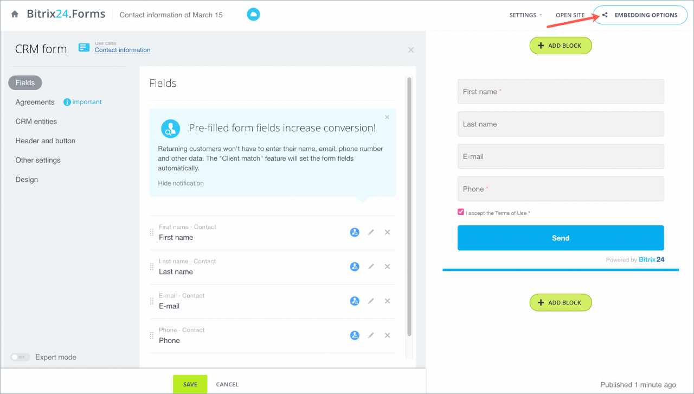694x394 pixels.
Task: Select the Fields section
Action: (x=25, y=82)
